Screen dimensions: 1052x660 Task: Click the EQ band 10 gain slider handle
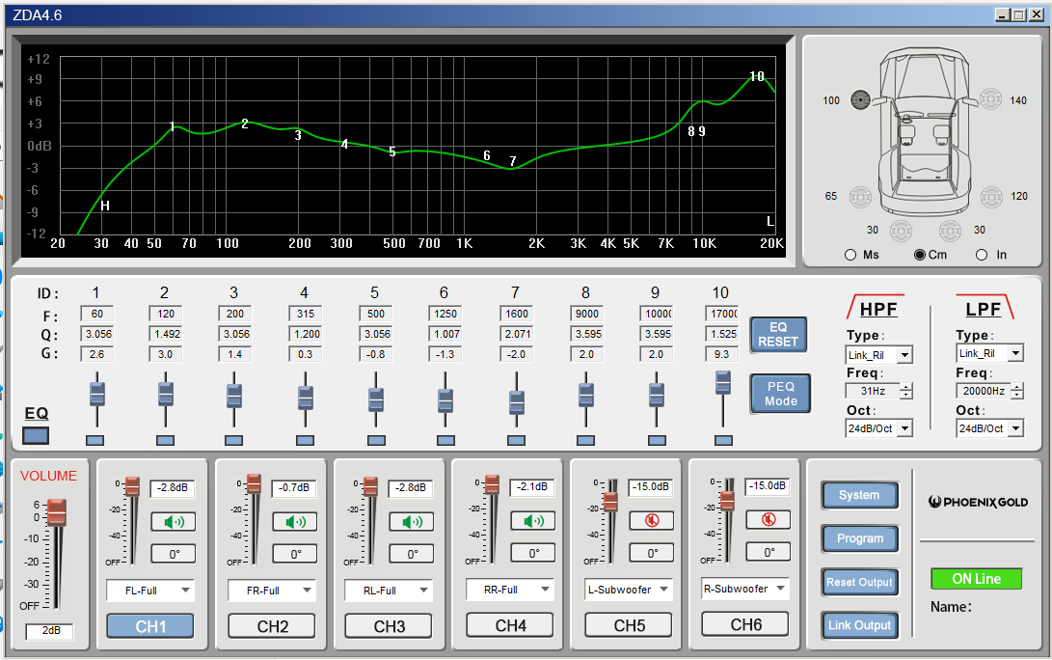722,383
